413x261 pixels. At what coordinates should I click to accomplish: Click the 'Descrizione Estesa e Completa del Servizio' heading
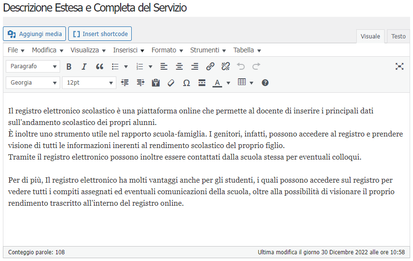click(x=95, y=8)
